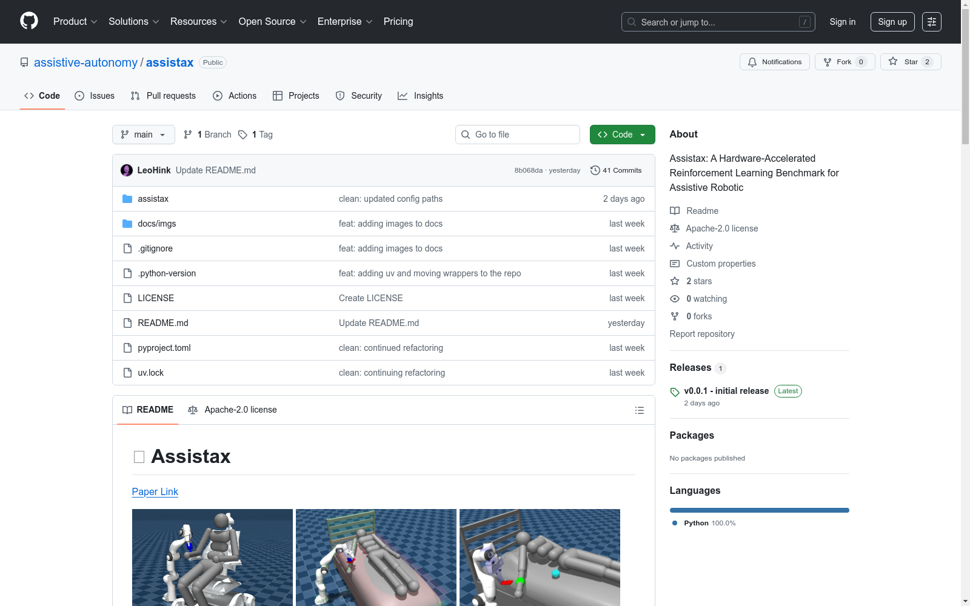Viewport: 970px width, 606px height.
Task: Click the README outline list icon
Action: [639, 410]
